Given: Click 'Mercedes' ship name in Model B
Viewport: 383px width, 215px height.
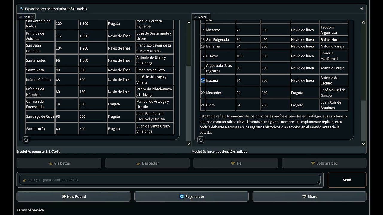Looking at the screenshot, I should [214, 93].
